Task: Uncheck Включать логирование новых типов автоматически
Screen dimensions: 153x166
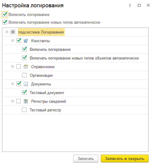Action: click(5, 22)
